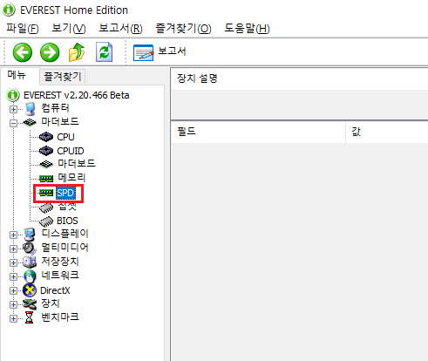Screen dimensions: 428x361
Task: Expand the 네트워크 tree node
Action: coord(13,276)
